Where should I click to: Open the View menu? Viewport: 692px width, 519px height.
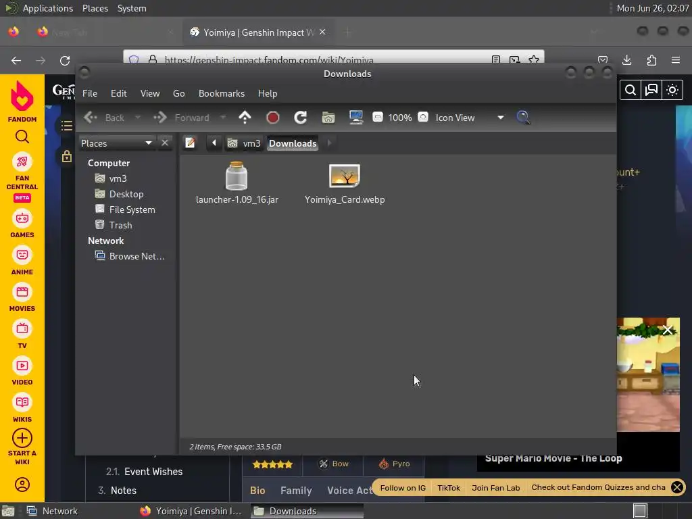click(x=150, y=93)
